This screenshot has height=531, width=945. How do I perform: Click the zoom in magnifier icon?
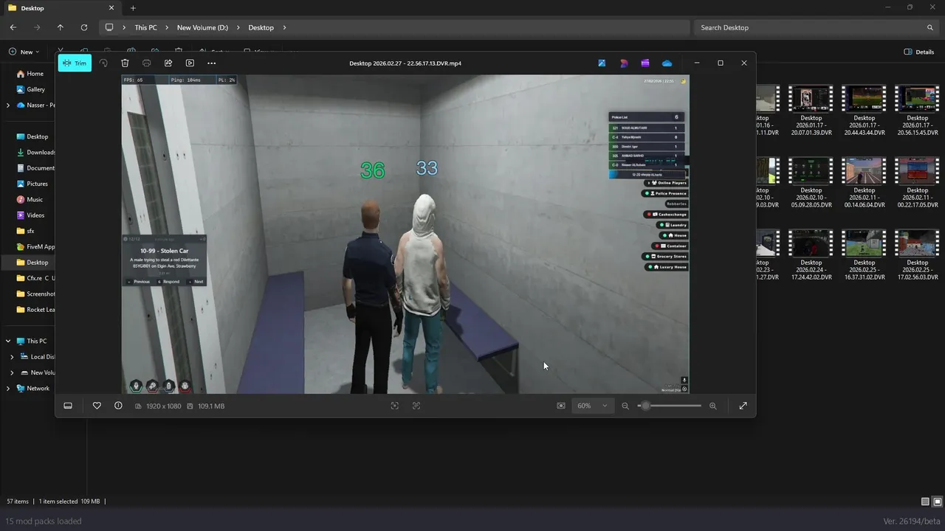[712, 406]
